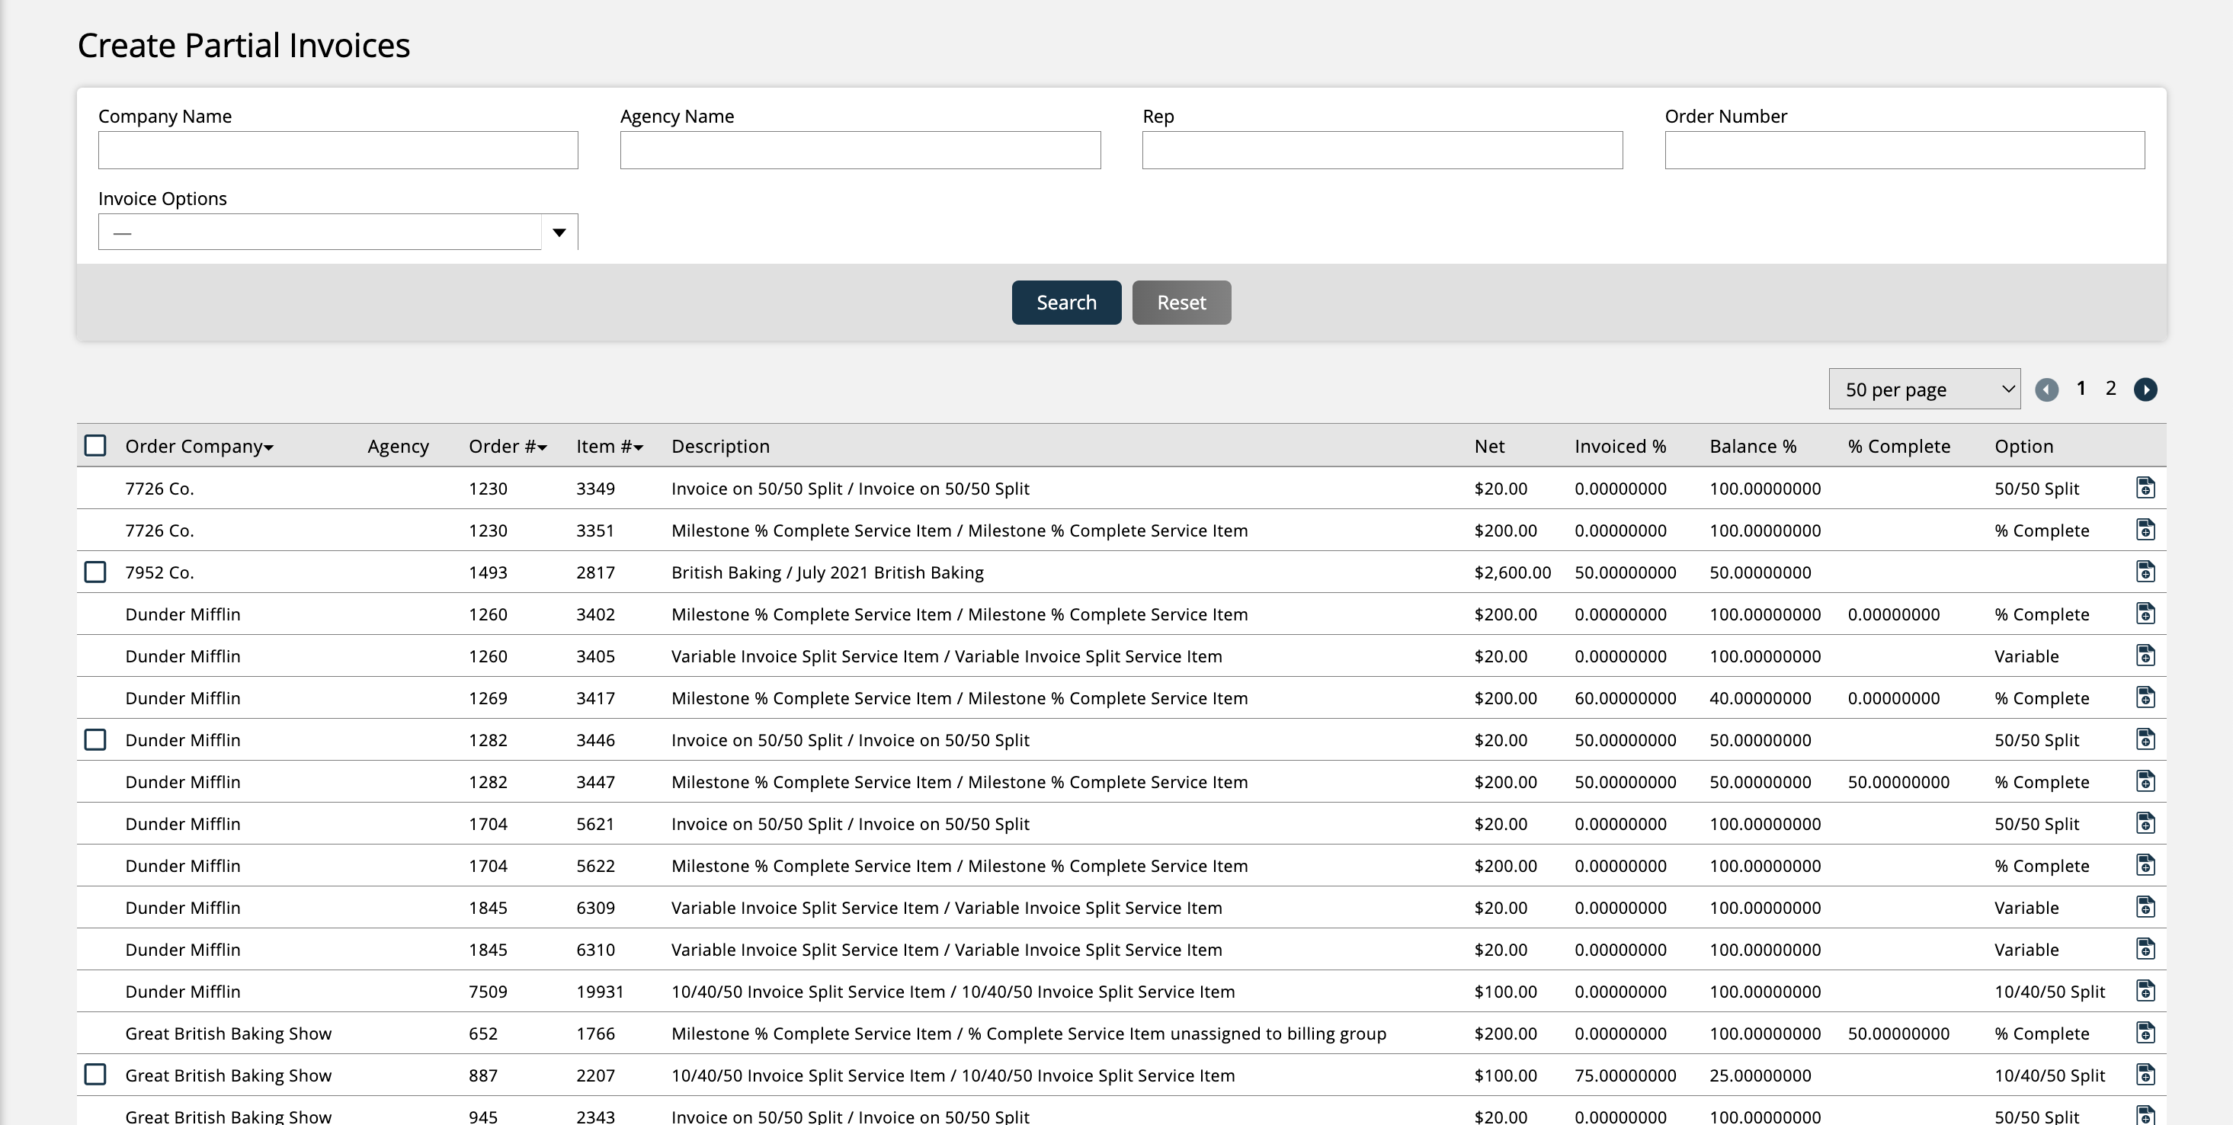Click the invoice icon for item 19931

pos(2146,991)
